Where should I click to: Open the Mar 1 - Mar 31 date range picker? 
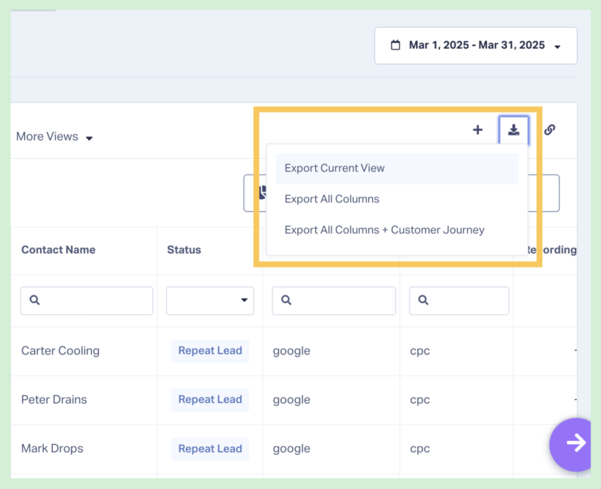pyautogui.click(x=475, y=45)
